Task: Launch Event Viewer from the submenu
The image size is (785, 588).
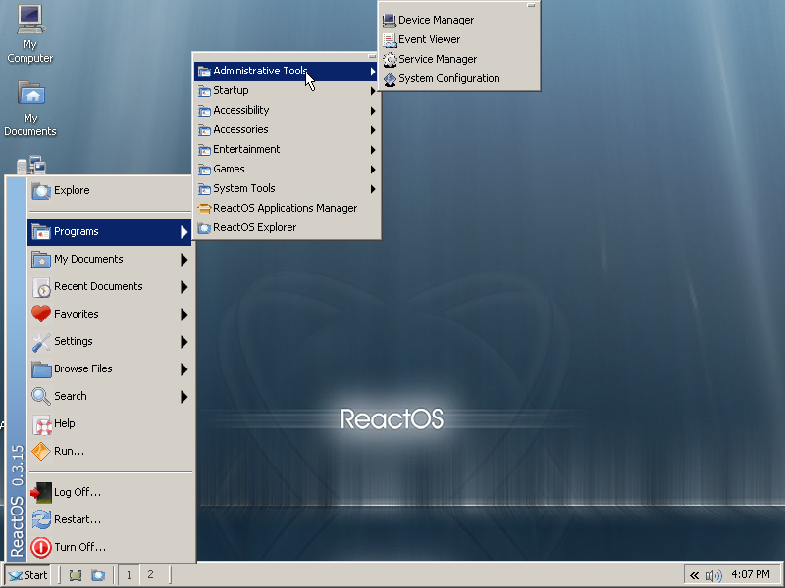Action: click(x=429, y=39)
